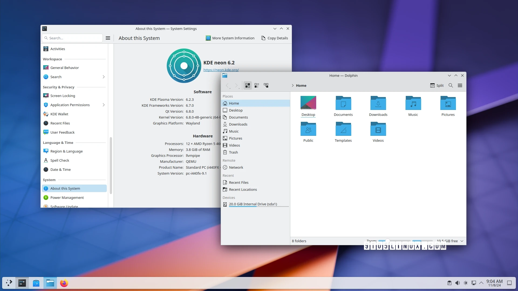Click System Settings taskbar icon
The image size is (518, 291).
point(22,283)
